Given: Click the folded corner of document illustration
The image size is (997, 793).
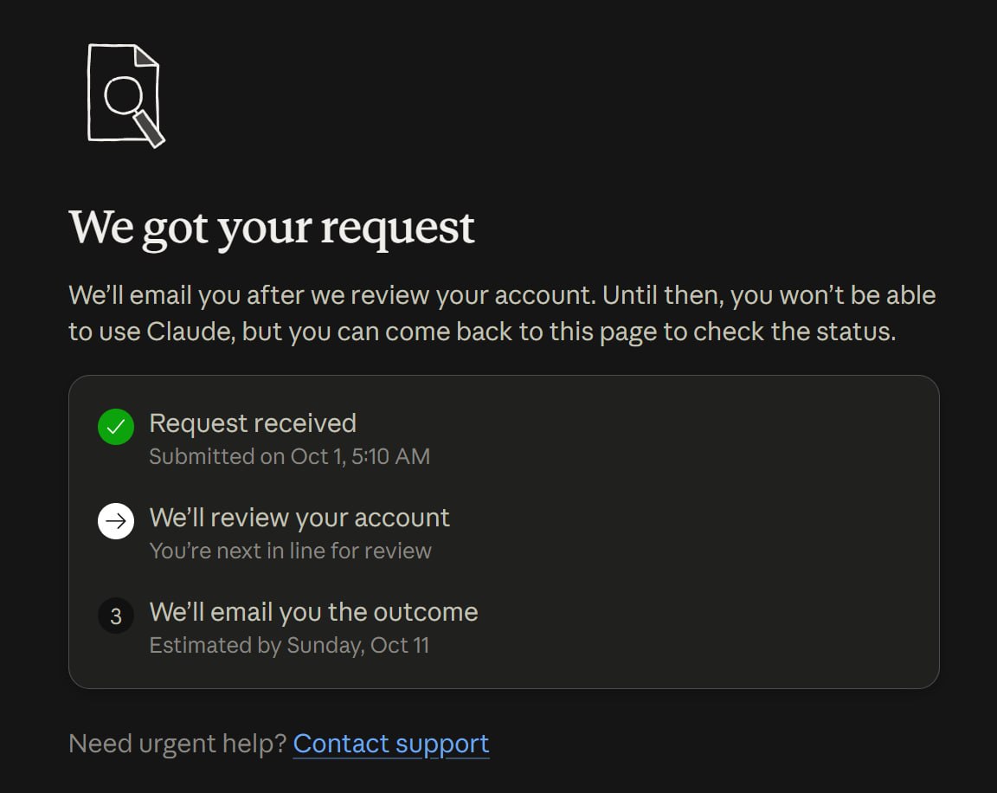Looking at the screenshot, I should click(146, 55).
